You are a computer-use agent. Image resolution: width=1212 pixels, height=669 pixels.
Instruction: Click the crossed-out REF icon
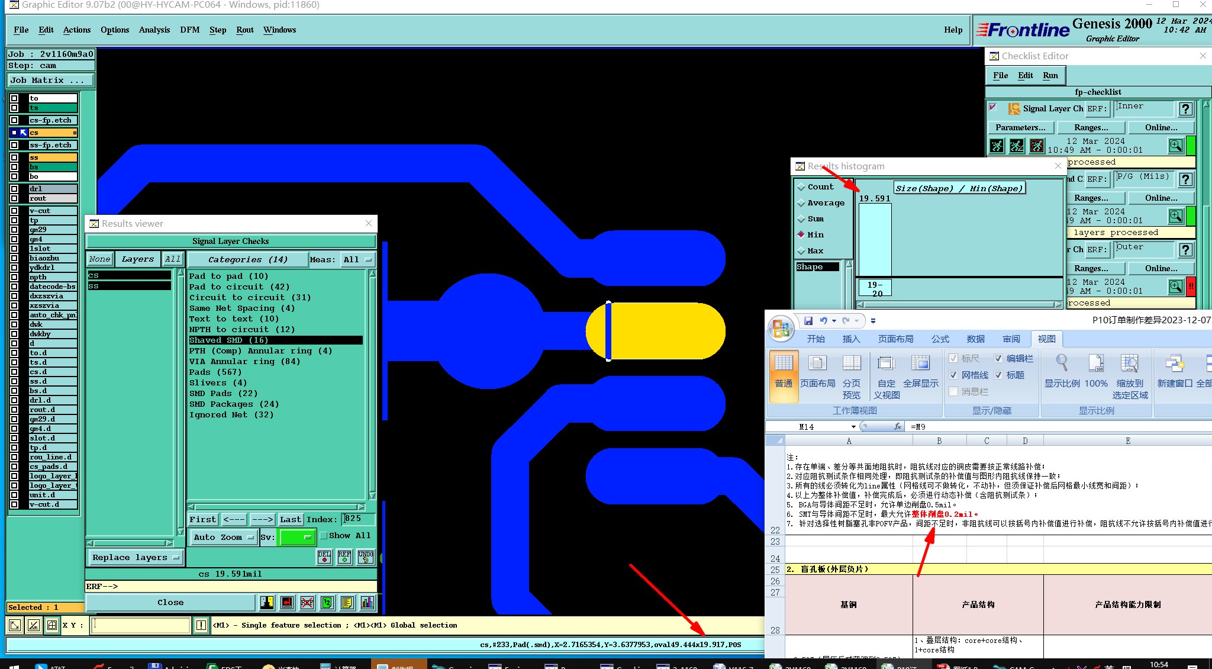[x=307, y=603]
